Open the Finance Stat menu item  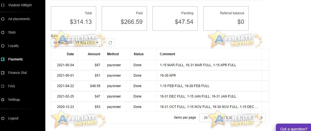click(x=18, y=73)
